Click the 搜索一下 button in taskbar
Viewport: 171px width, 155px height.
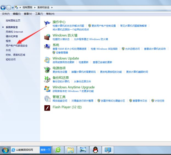[45, 150]
